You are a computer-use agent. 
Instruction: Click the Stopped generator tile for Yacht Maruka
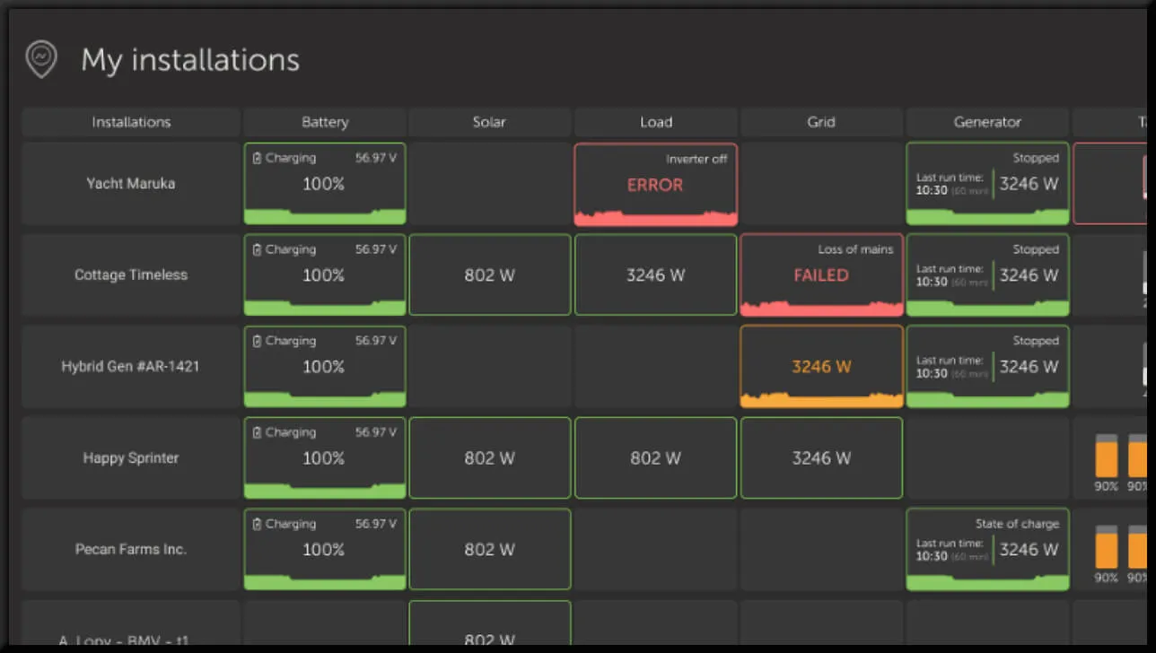(x=986, y=183)
